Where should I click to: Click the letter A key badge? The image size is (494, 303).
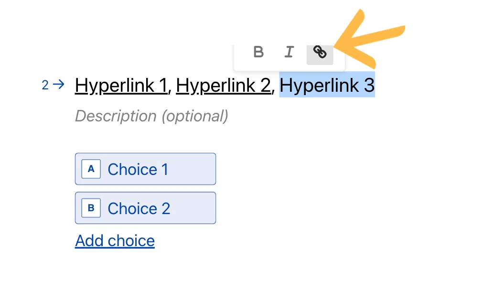tap(91, 169)
